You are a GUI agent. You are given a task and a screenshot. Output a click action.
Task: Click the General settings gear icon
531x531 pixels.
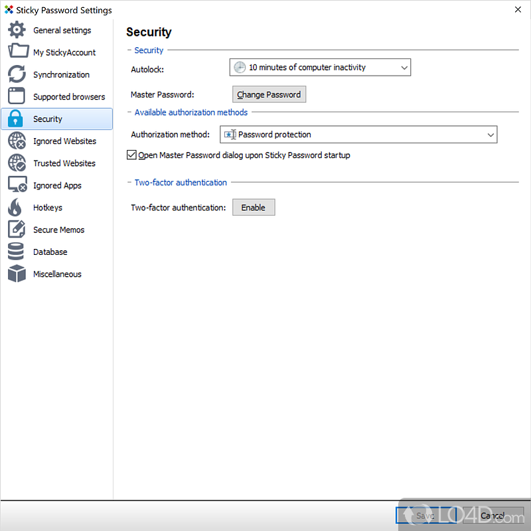click(x=16, y=30)
